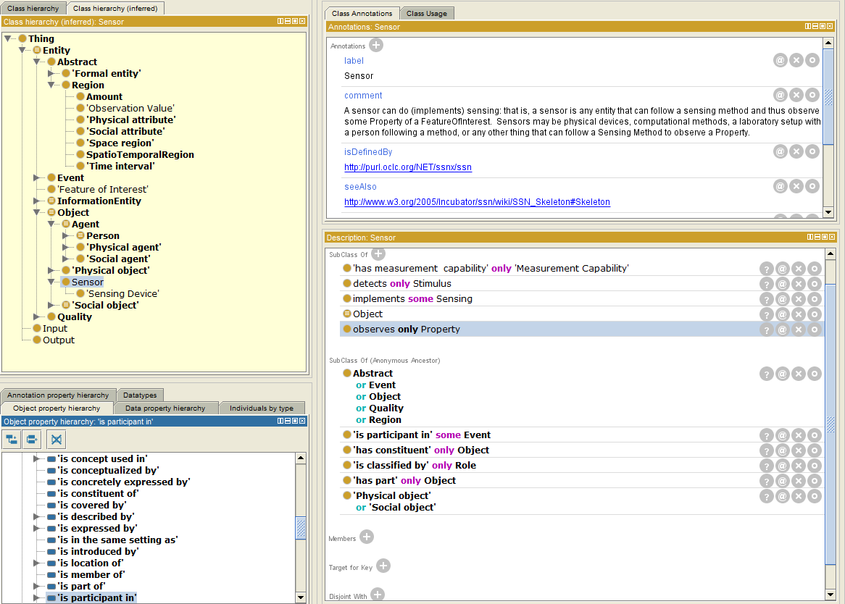Click the add sub property icon
The height and width of the screenshot is (604, 845).
(12, 439)
